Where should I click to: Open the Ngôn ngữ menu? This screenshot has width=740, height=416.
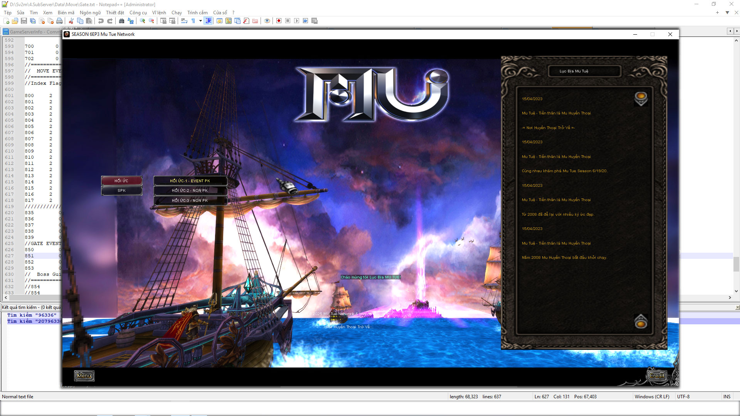(x=90, y=13)
